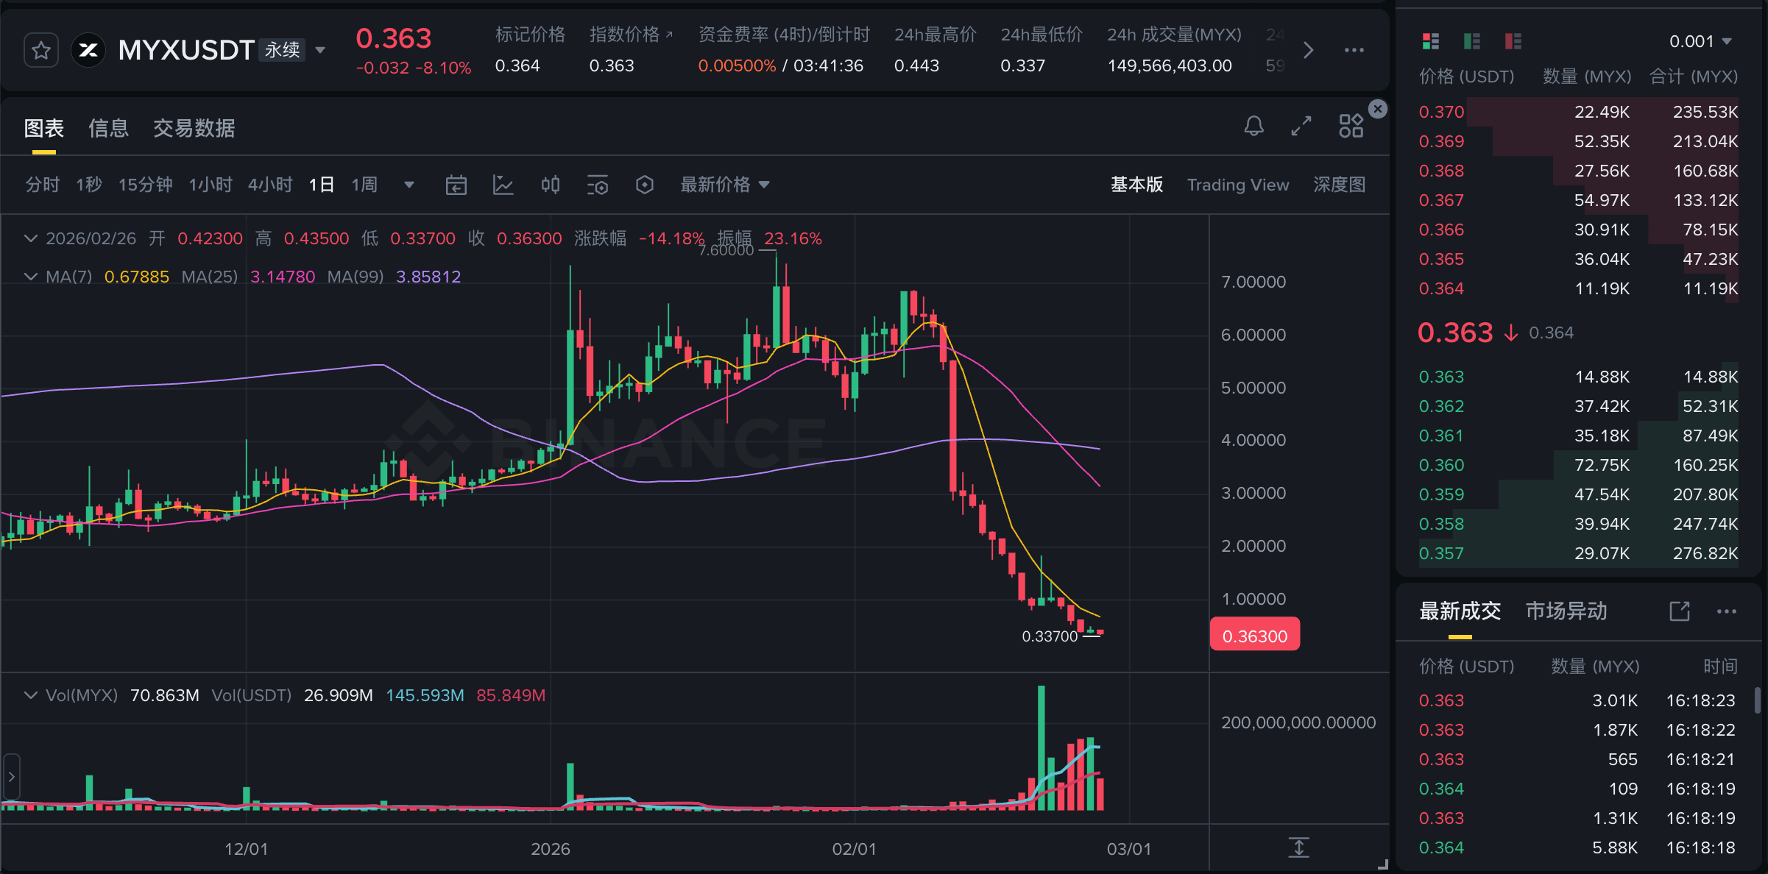Open chart settings hexagon icon

tap(644, 185)
